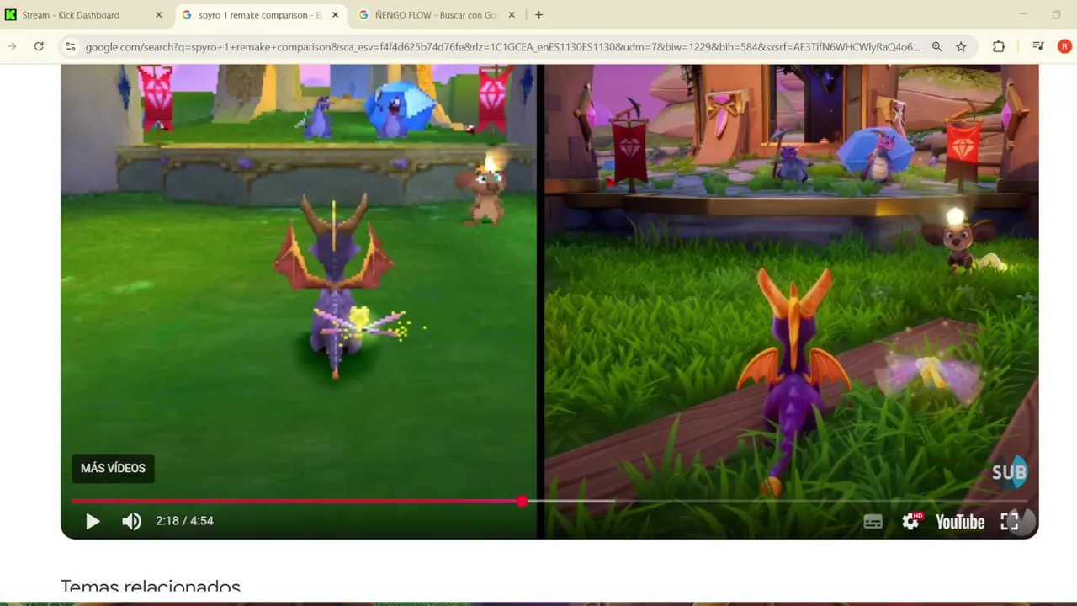Go forward in browser history
The height and width of the screenshot is (606, 1077).
[x=12, y=47]
